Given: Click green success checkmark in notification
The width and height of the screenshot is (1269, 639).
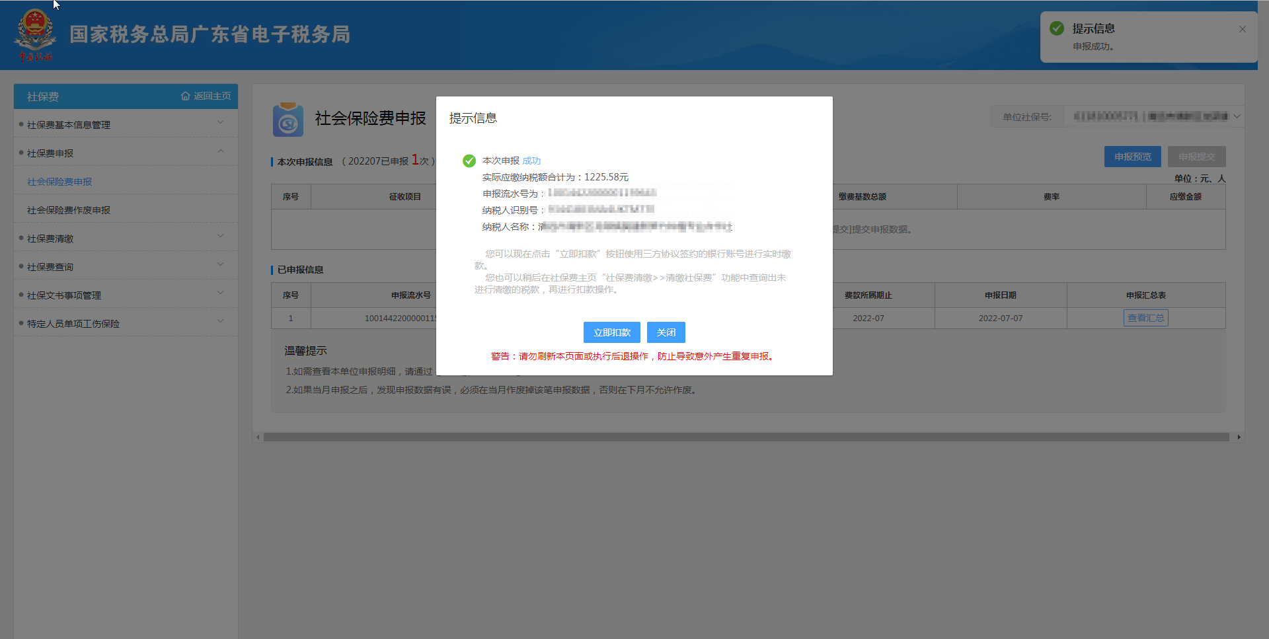Looking at the screenshot, I should [x=1056, y=28].
